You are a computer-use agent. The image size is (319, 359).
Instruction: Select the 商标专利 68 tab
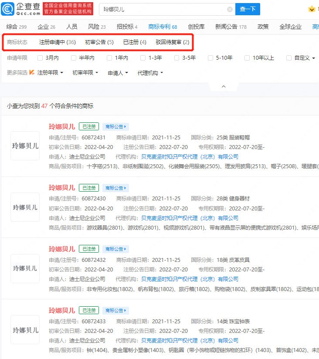(163, 27)
